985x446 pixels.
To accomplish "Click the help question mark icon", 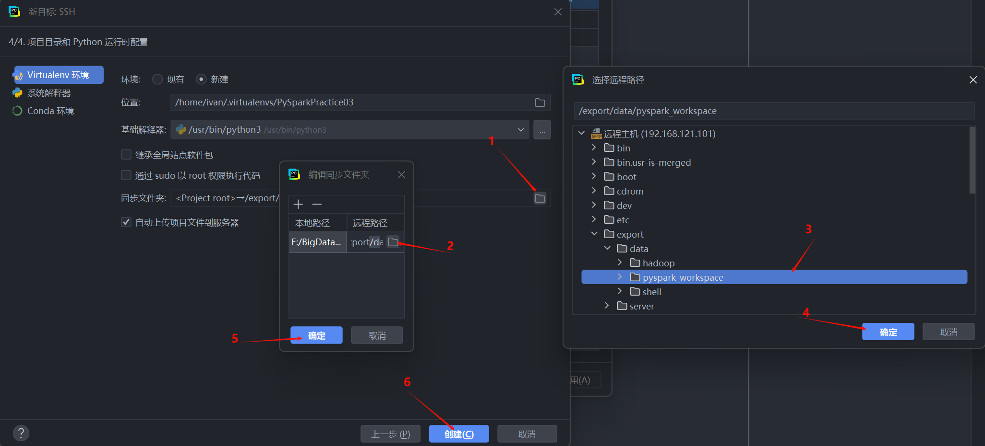I will (x=21, y=433).
